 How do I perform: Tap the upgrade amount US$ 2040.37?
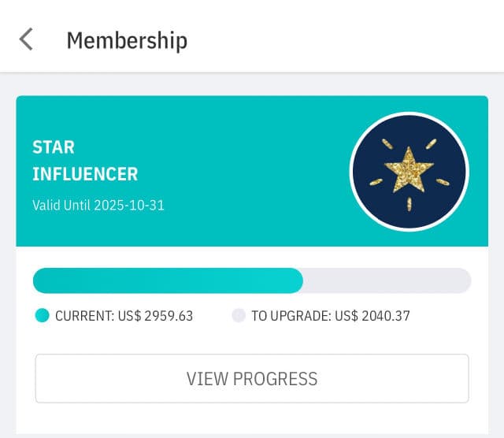(372, 316)
